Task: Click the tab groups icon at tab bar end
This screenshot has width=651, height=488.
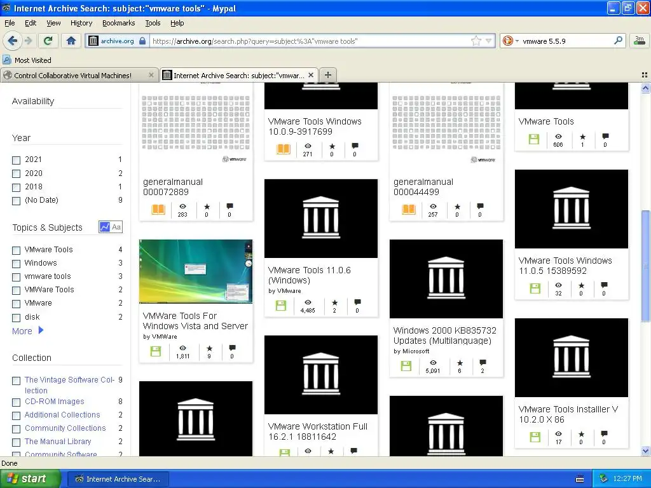Action: coord(645,75)
